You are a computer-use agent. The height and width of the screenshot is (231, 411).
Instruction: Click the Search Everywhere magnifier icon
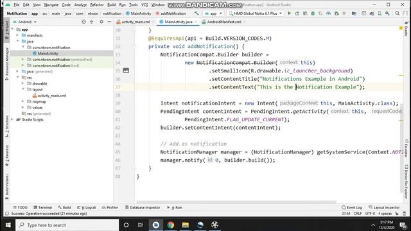(x=398, y=13)
